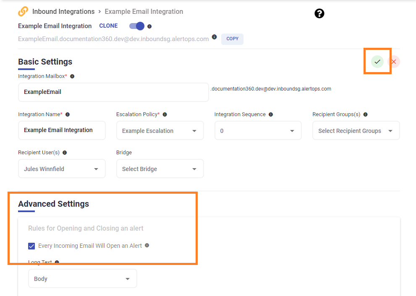This screenshot has height=296, width=416.
Task: Expand the Select Bridge dropdown
Action: [160, 169]
